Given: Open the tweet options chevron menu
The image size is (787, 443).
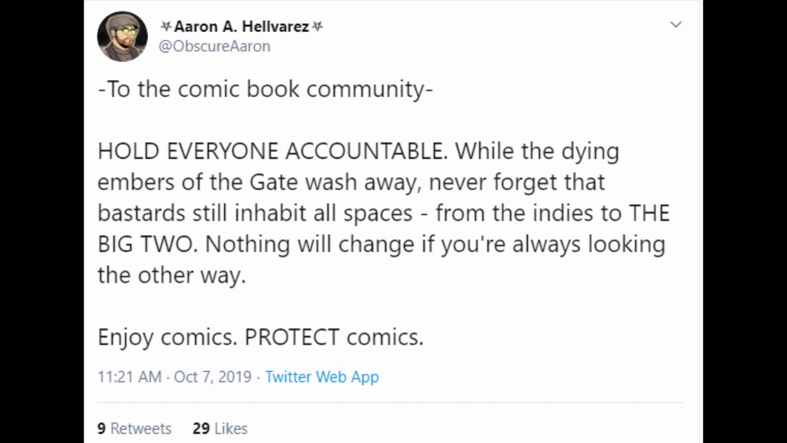Looking at the screenshot, I should [676, 25].
